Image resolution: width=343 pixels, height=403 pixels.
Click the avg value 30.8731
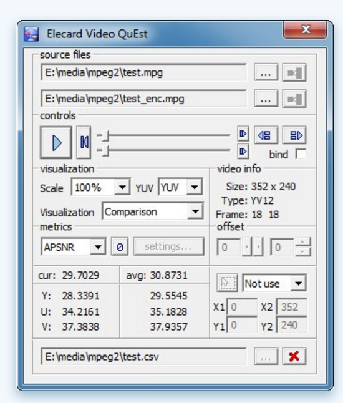[x=168, y=275]
